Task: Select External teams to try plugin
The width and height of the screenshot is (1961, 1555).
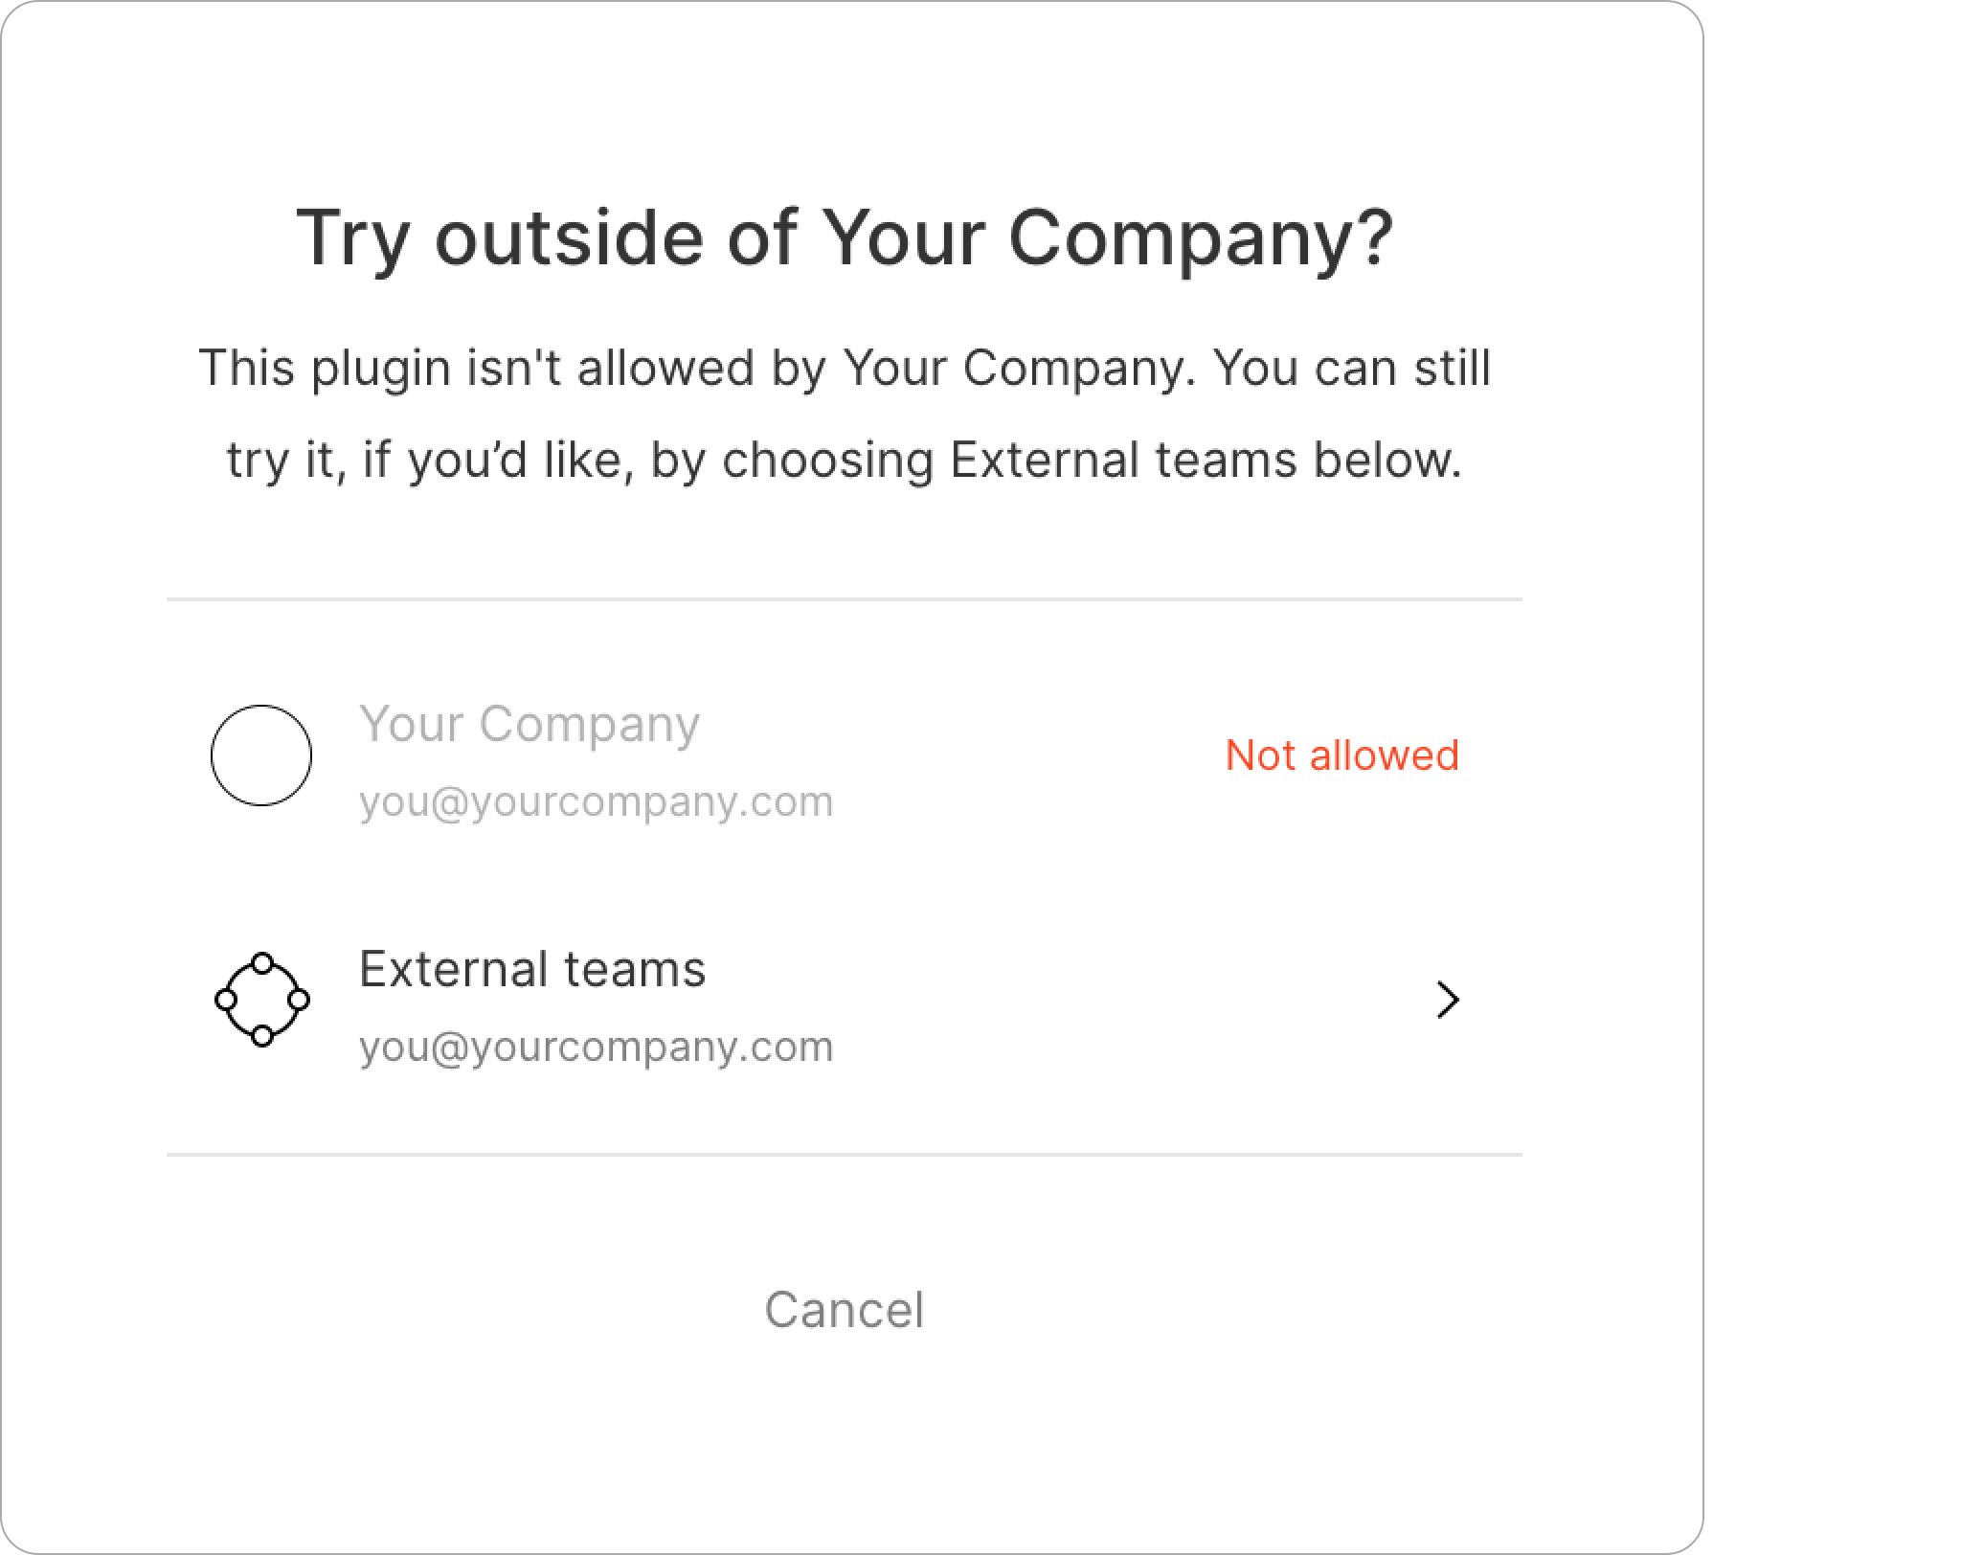Action: 844,1000
